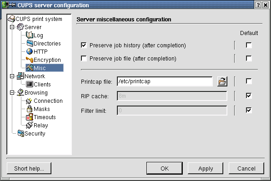
Task: Open the Connection settings entry
Action: (x=48, y=101)
